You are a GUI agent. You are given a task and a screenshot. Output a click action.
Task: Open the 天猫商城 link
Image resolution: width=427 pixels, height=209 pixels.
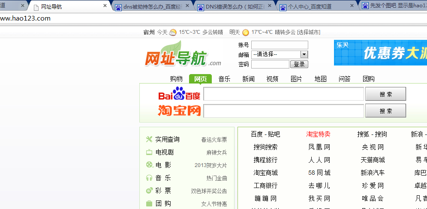pos(373,160)
